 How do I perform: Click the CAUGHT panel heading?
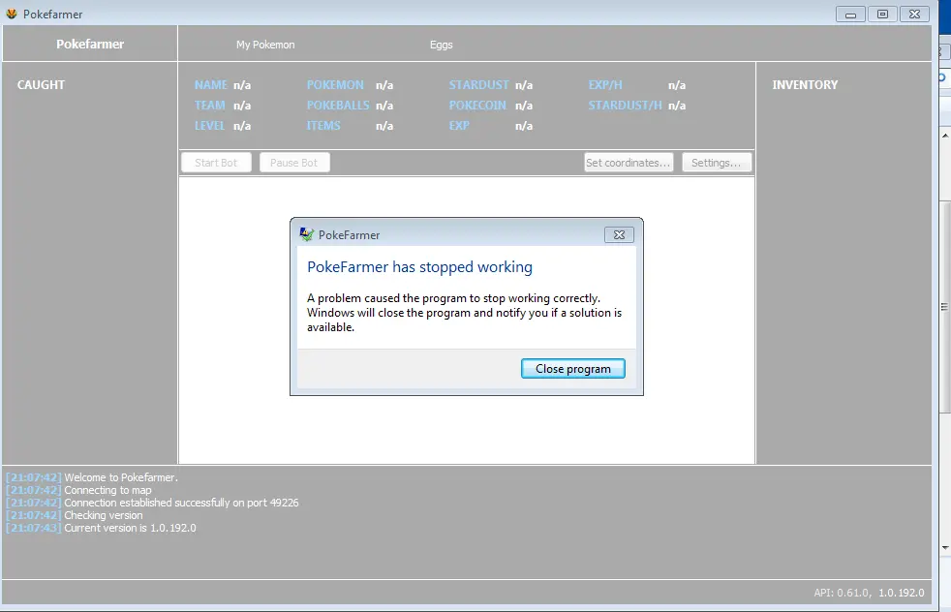coord(41,85)
